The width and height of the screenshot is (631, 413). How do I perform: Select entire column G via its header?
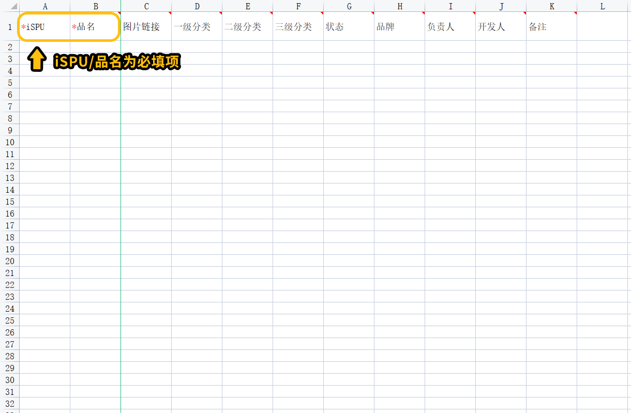tap(349, 7)
